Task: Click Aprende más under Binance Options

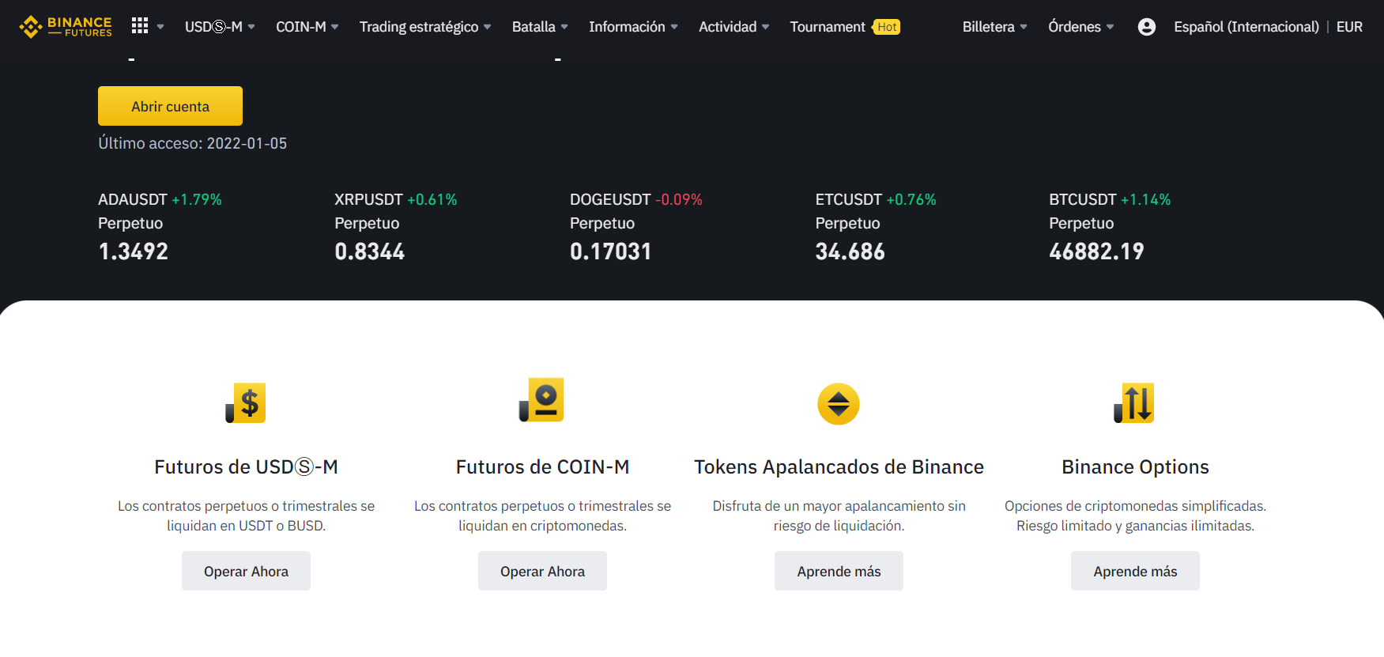Action: 1135,571
